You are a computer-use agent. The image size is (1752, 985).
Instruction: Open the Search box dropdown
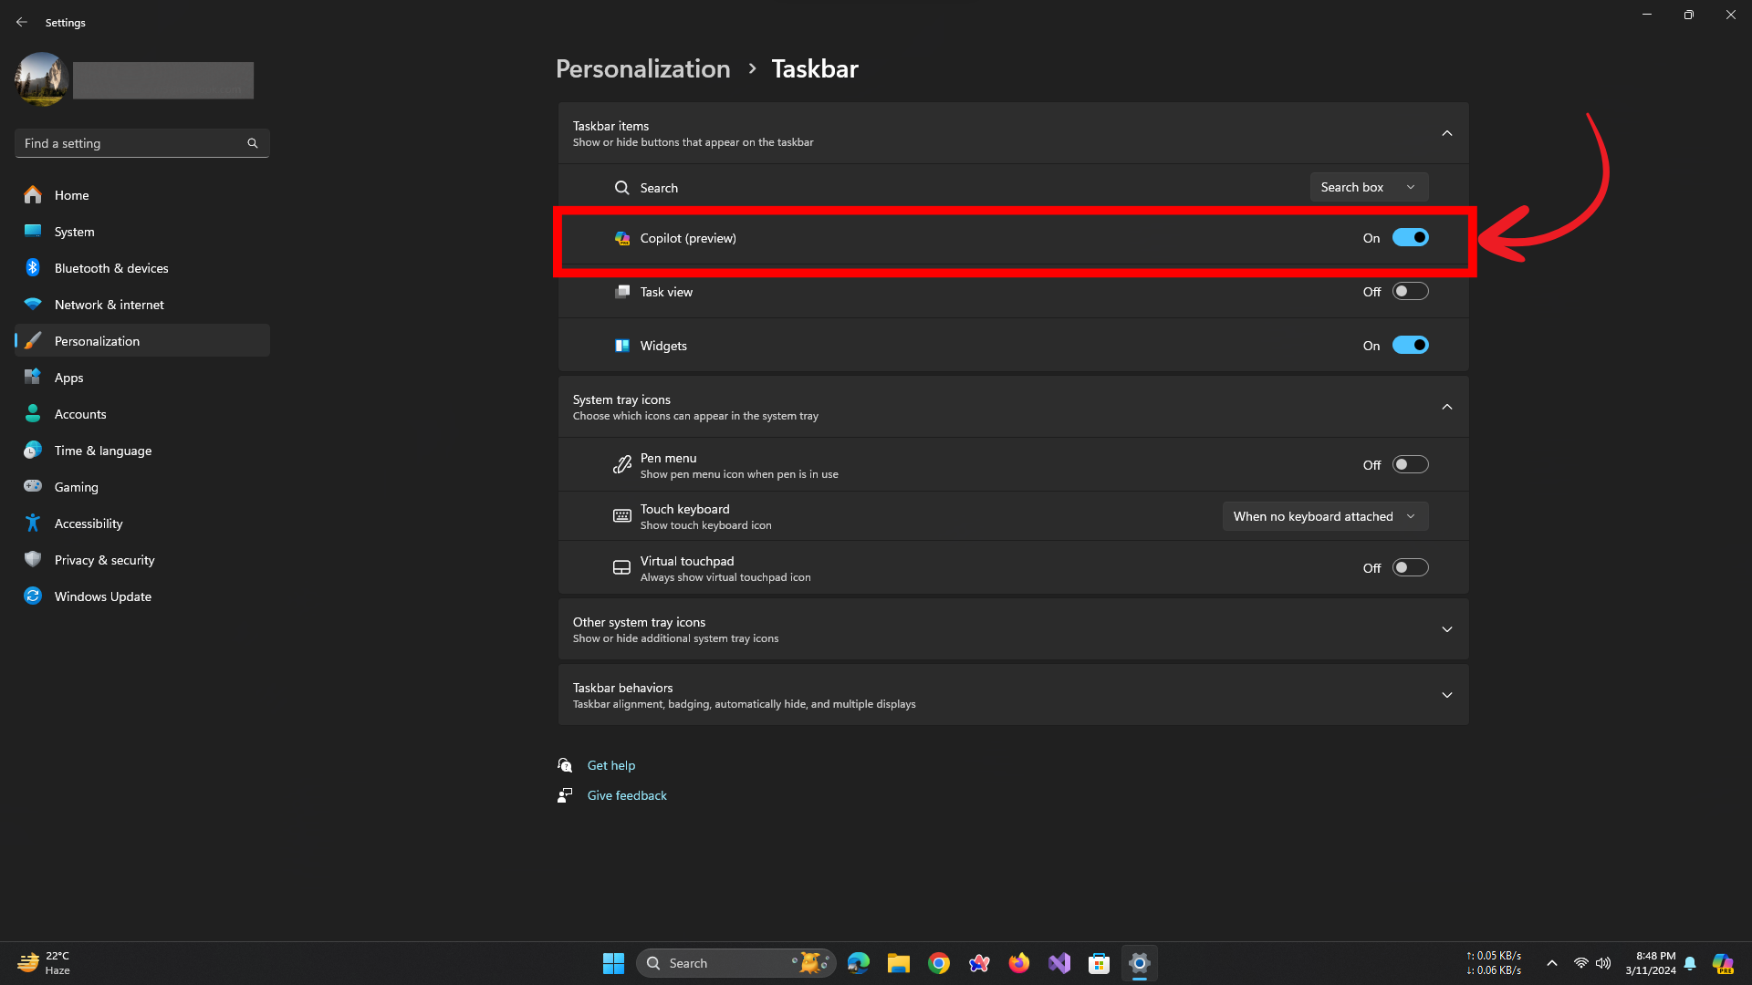tap(1369, 187)
